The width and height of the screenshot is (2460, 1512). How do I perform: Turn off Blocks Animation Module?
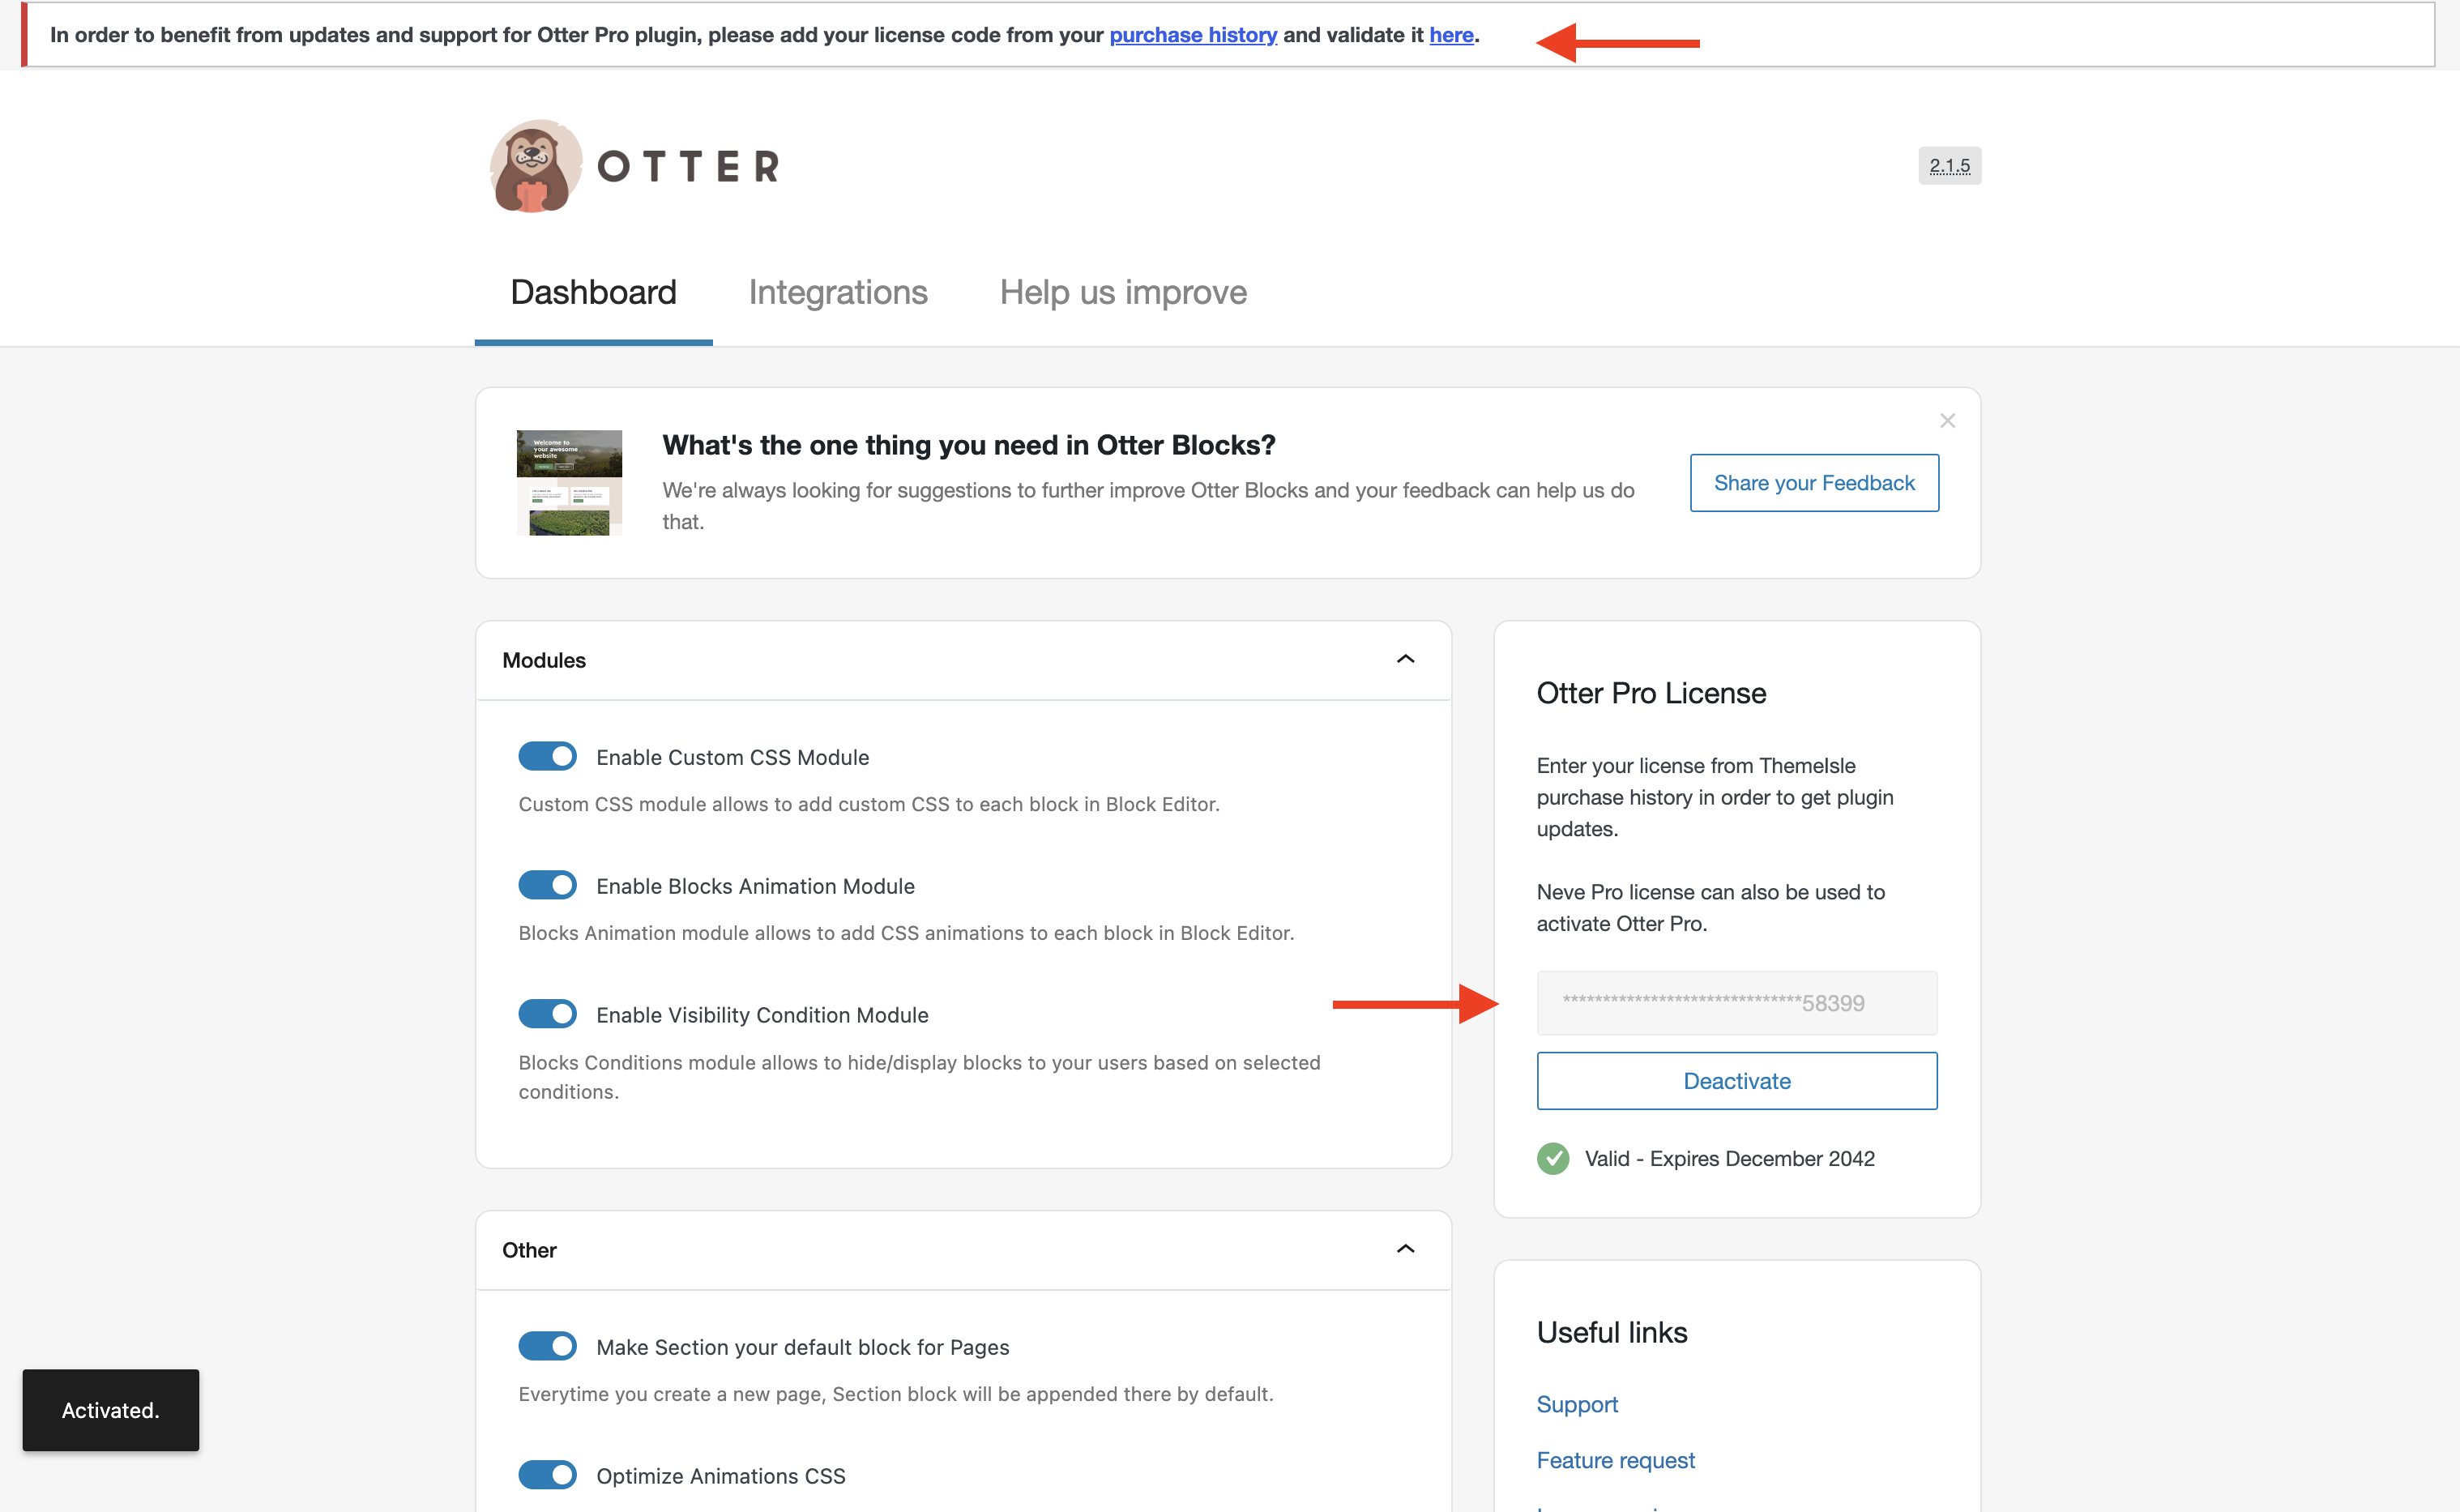(x=547, y=885)
